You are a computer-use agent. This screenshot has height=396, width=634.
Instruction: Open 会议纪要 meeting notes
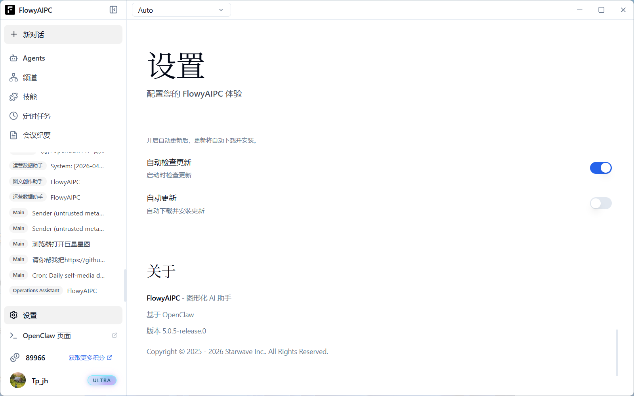(x=63, y=135)
